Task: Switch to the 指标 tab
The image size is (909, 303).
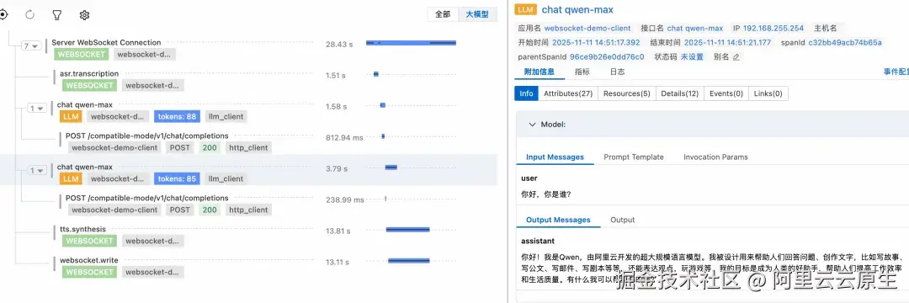Action: (582, 72)
